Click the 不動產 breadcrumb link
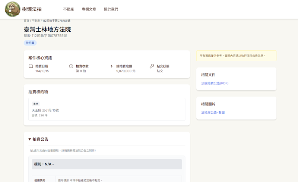Screen dimensions: 298x182 pyautogui.click(x=36, y=21)
